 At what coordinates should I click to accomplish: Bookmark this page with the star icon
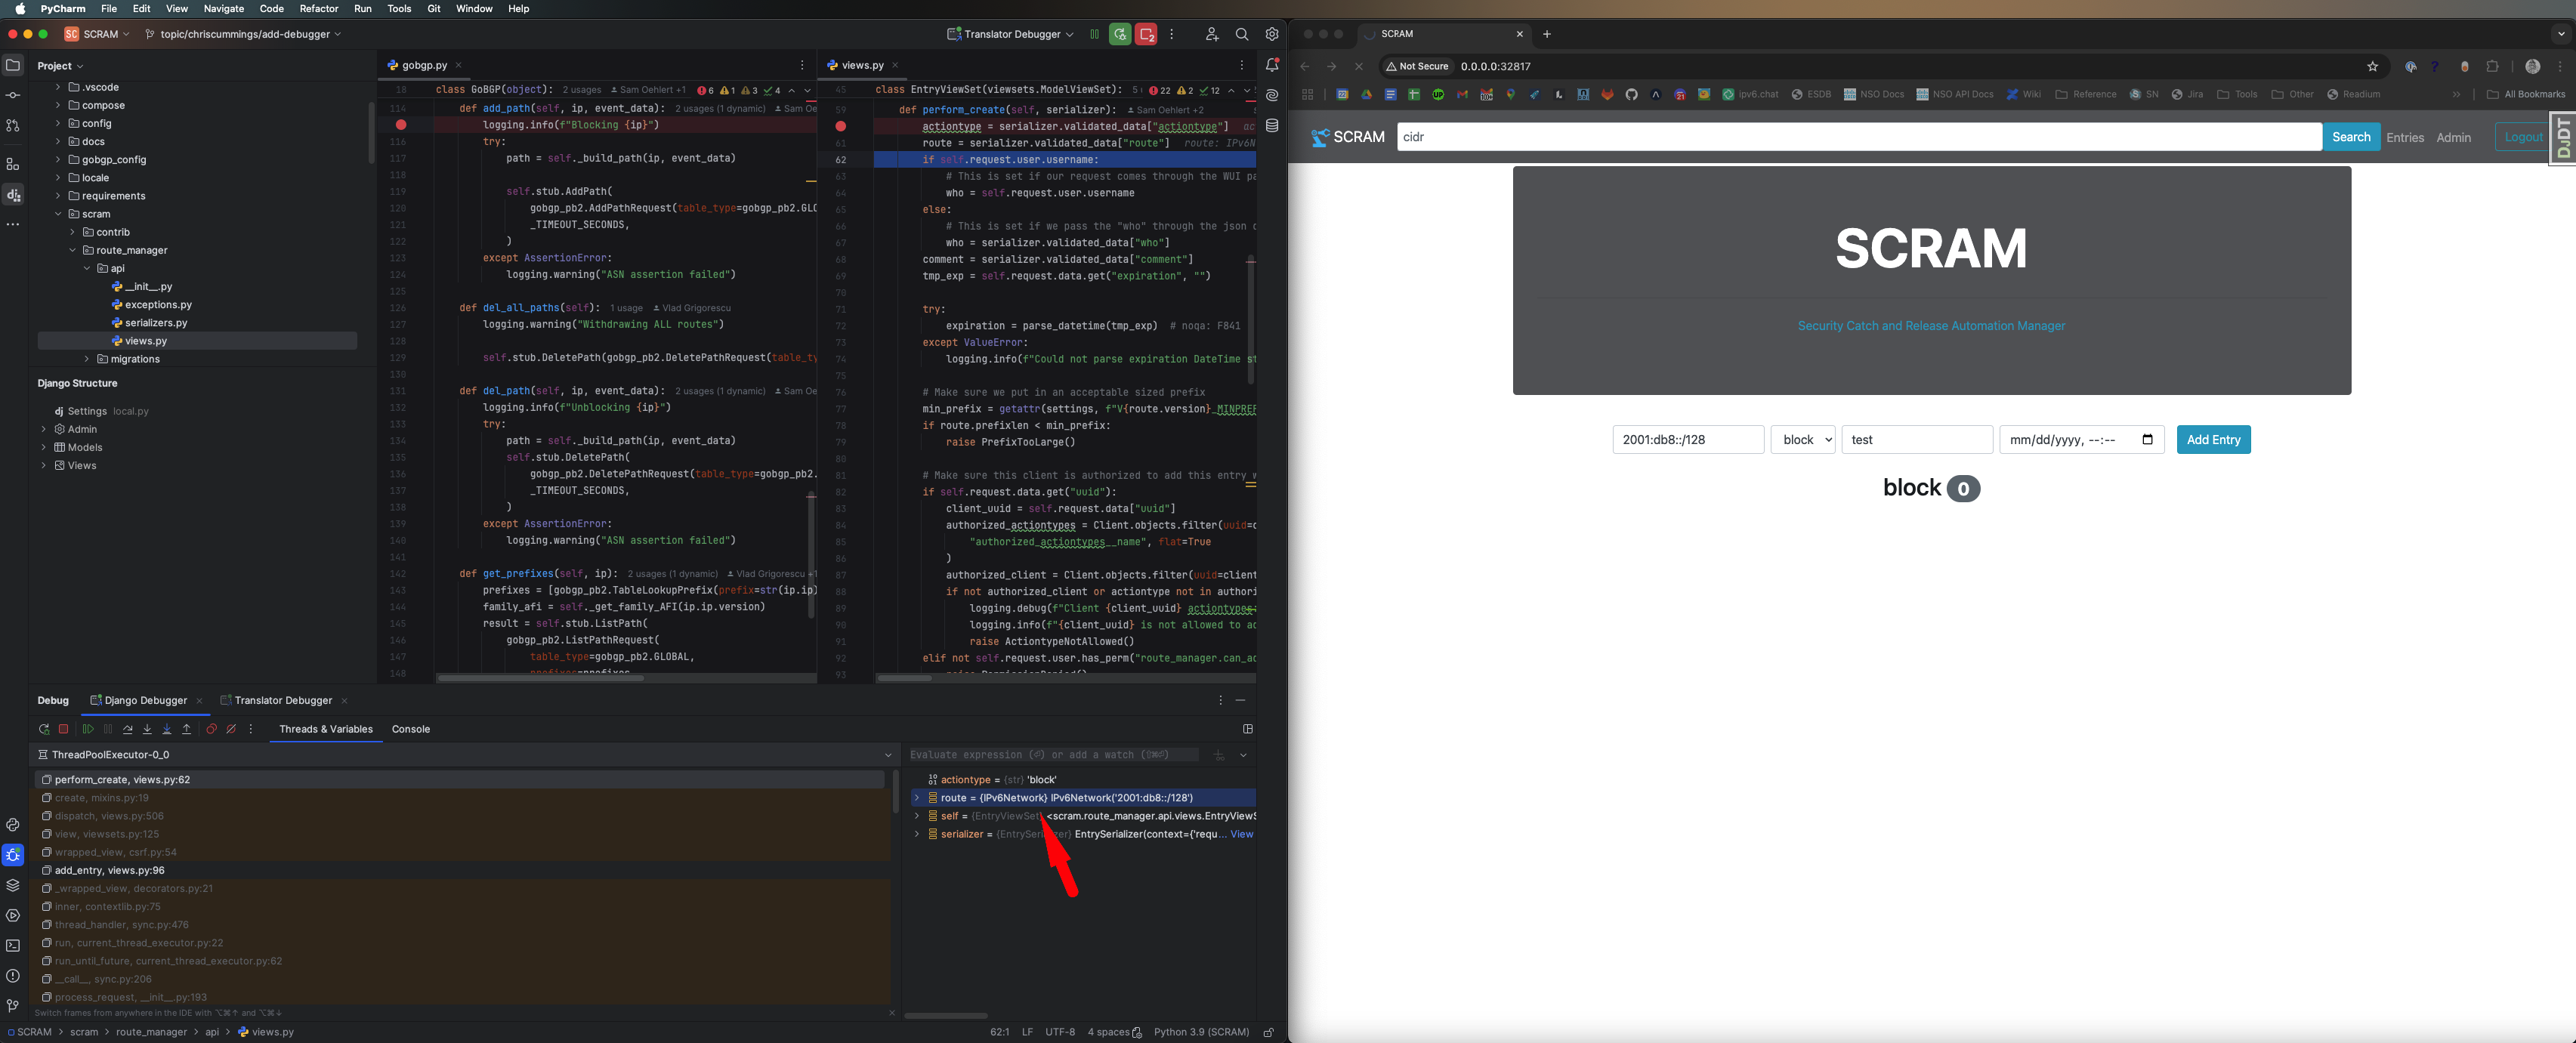tap(2373, 66)
